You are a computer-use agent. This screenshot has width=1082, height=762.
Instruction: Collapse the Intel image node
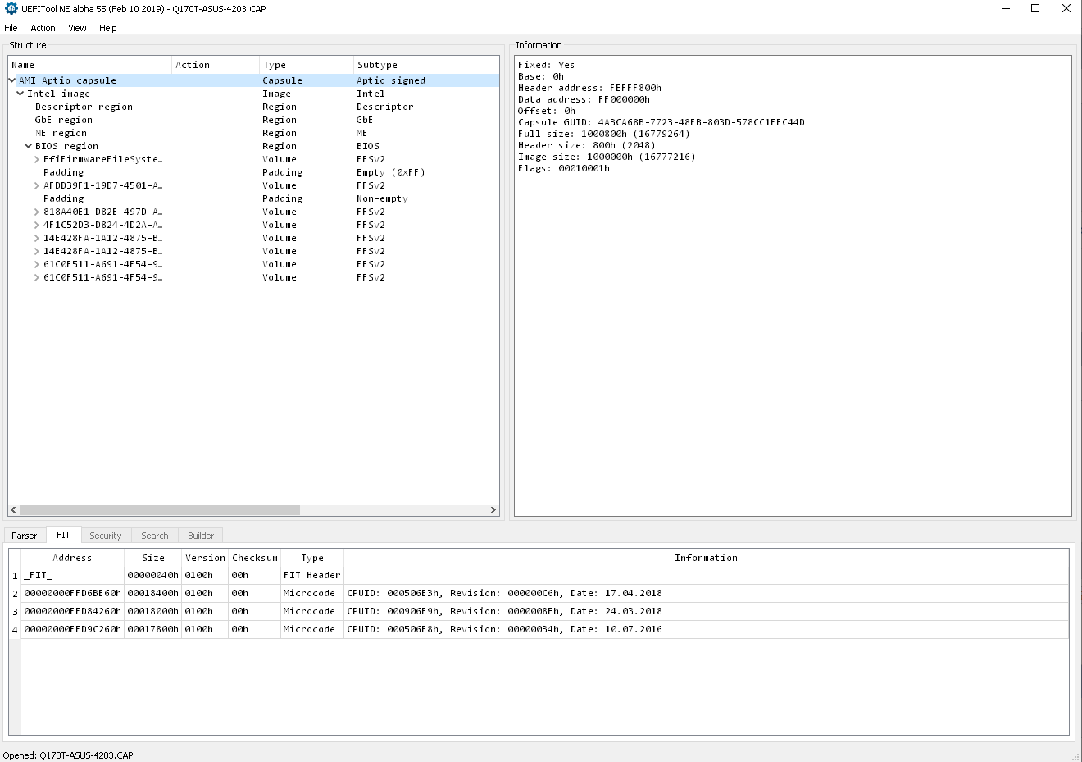pos(20,94)
